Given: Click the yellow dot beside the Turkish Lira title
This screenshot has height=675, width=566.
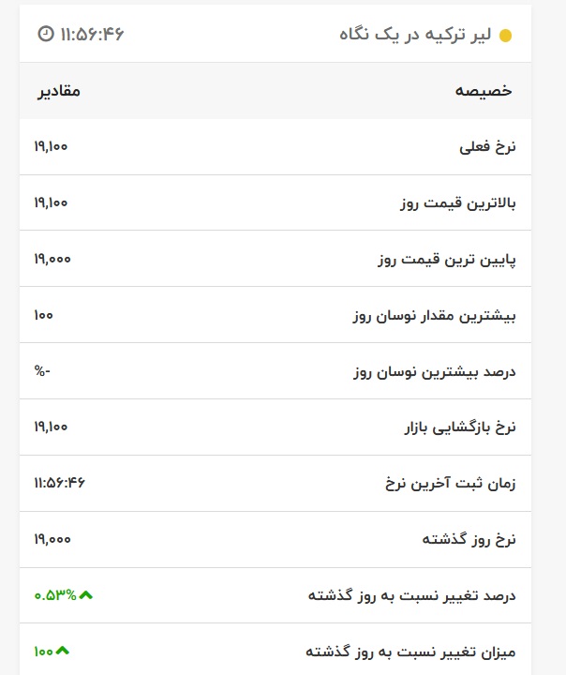Looking at the screenshot, I should (x=506, y=37).
